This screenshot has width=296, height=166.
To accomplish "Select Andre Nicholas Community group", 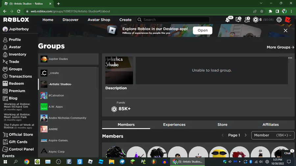I will [x=67, y=118].
